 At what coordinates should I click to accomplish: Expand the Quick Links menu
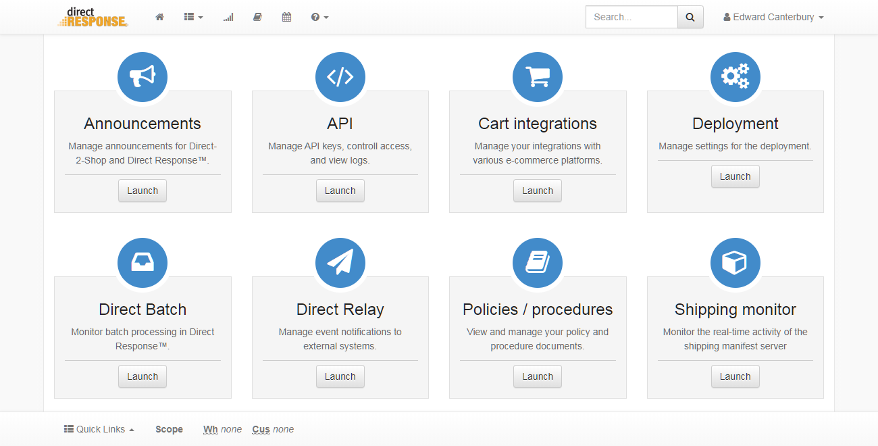(x=99, y=429)
